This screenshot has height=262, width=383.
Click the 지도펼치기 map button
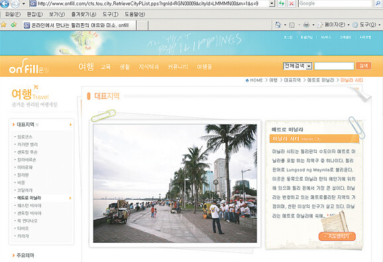click(337, 236)
